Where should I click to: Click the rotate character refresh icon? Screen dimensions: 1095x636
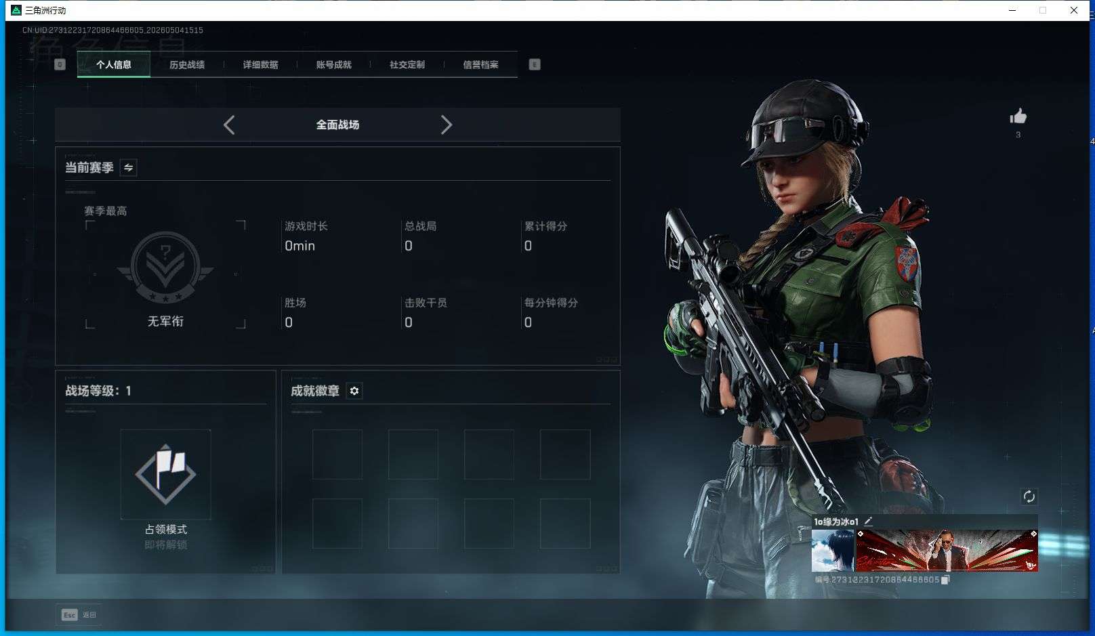tap(1029, 496)
